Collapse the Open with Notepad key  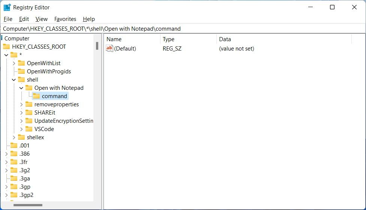pos(21,88)
